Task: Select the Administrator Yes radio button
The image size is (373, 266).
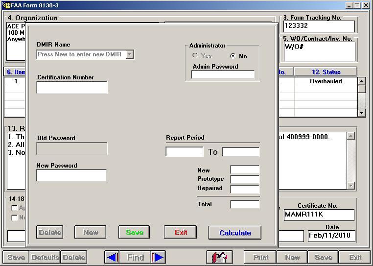Action: [196, 56]
